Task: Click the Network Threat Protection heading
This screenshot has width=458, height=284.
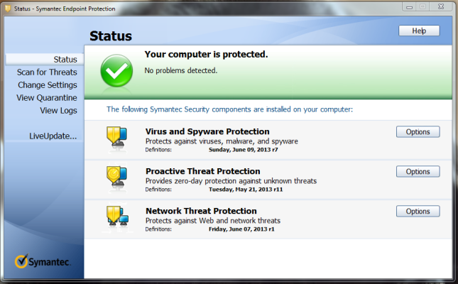Action: click(201, 211)
